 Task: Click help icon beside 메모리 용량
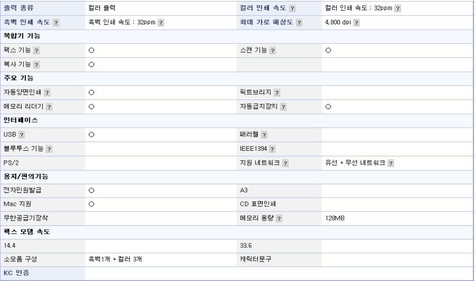pyautogui.click(x=279, y=218)
